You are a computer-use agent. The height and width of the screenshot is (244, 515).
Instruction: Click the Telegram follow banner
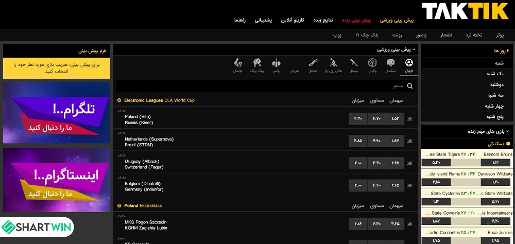coord(56,113)
